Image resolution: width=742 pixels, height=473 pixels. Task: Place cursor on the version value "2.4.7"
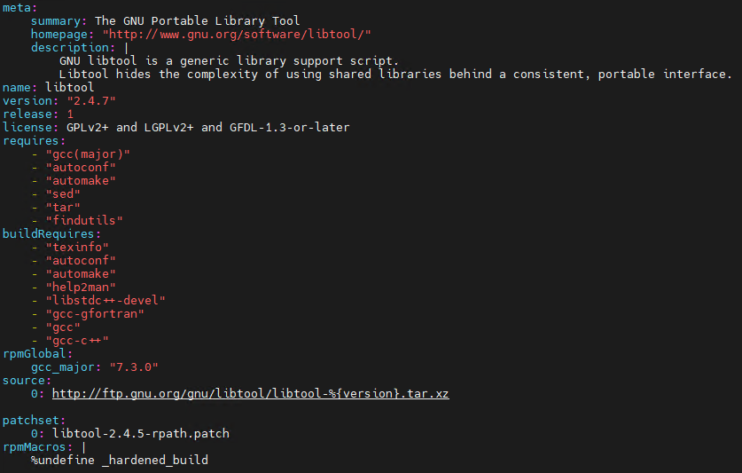tap(84, 100)
